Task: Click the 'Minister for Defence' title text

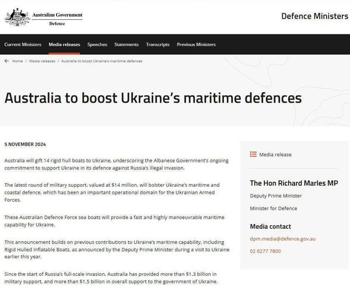Action: [274, 208]
